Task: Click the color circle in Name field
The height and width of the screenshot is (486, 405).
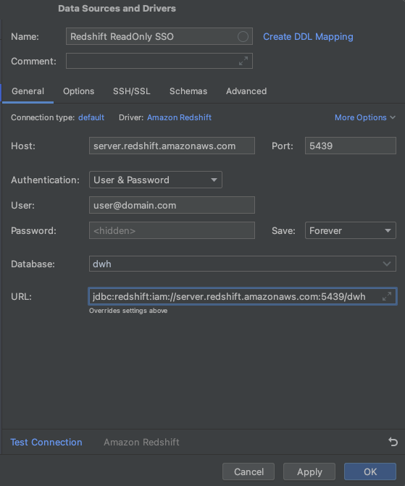Action: click(243, 36)
